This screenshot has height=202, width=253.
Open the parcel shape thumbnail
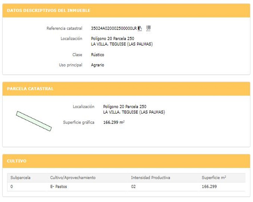coord(34,121)
